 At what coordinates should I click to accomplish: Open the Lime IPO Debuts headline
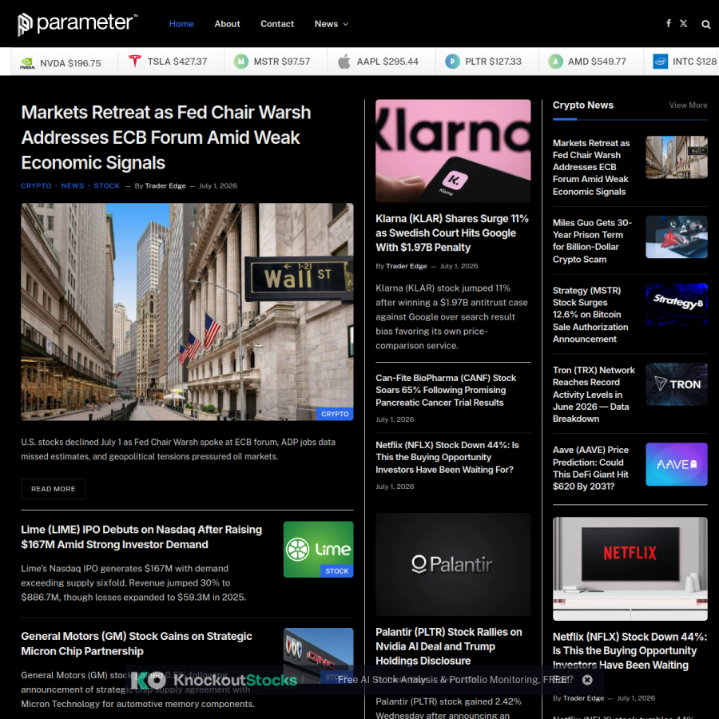pyautogui.click(x=141, y=537)
